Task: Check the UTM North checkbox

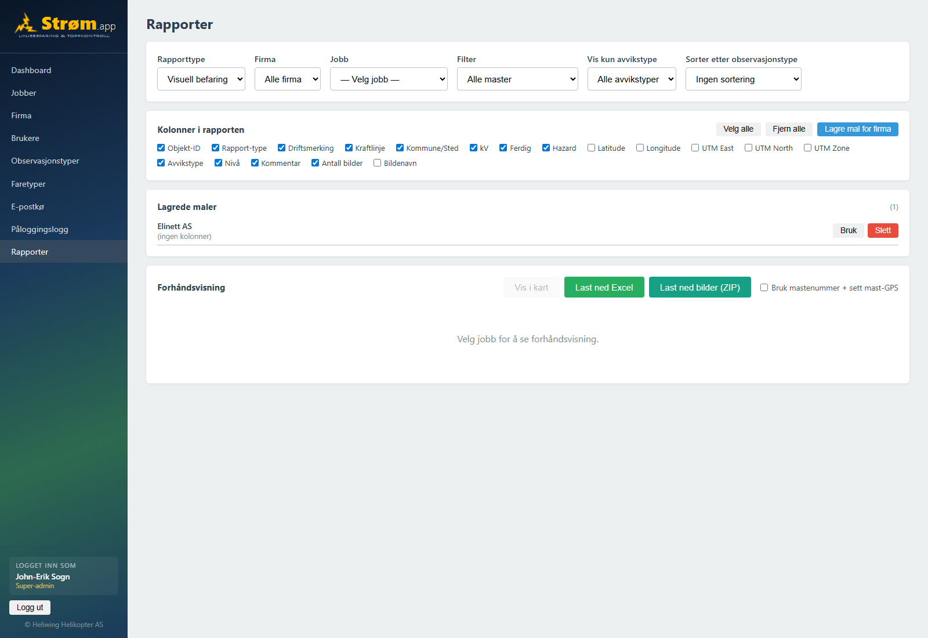Action: pyautogui.click(x=748, y=148)
